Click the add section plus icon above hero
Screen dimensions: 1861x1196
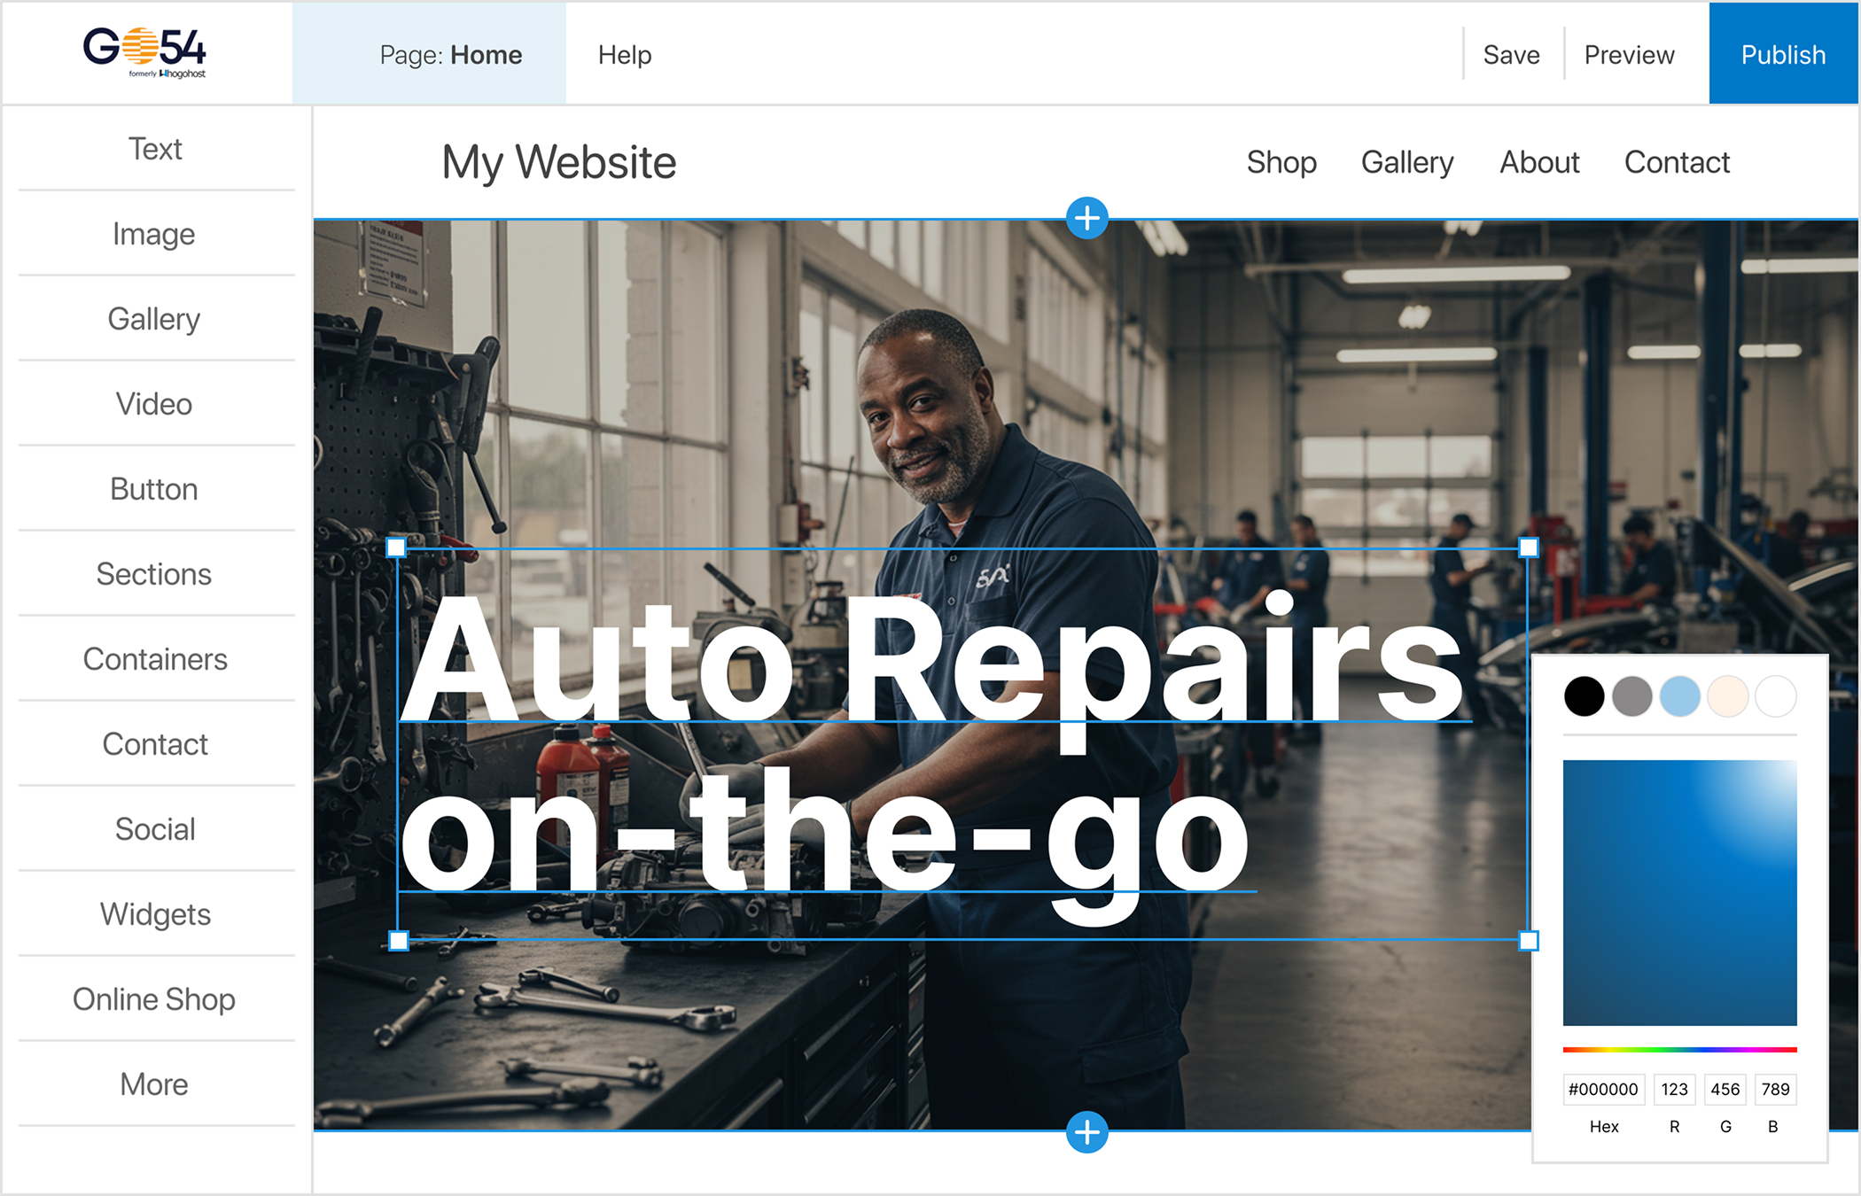tap(1086, 218)
